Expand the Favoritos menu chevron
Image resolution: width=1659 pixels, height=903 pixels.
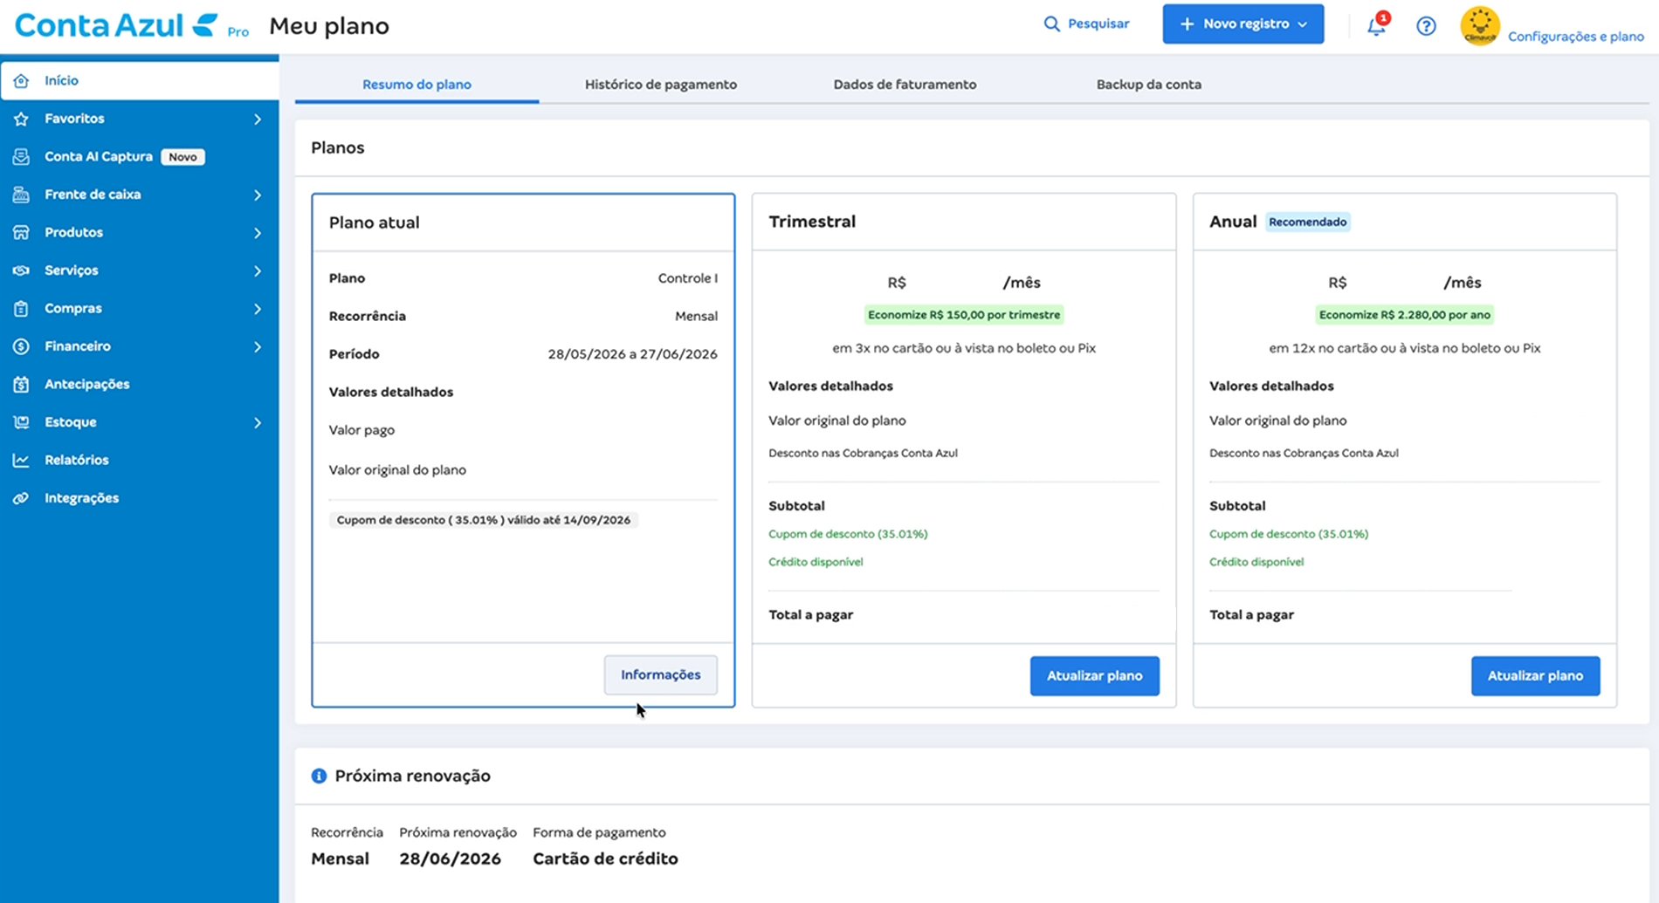[258, 119]
